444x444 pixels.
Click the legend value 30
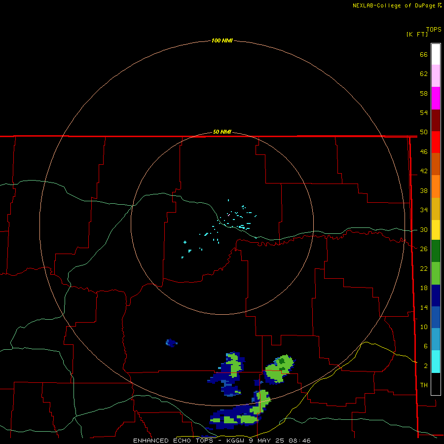(x=424, y=229)
